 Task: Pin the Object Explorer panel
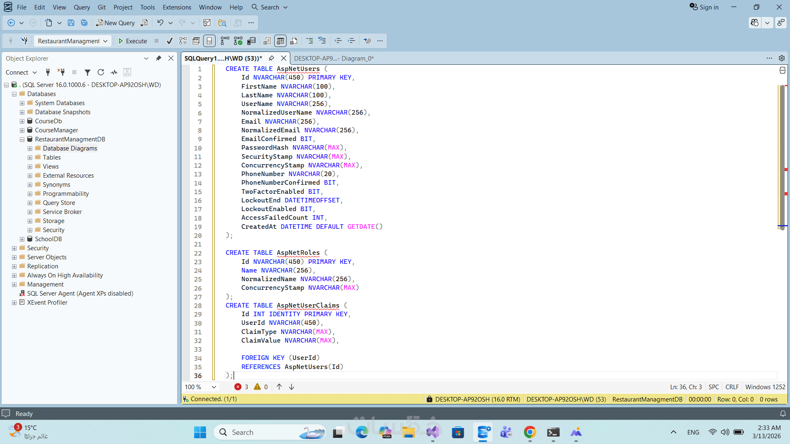pos(159,59)
